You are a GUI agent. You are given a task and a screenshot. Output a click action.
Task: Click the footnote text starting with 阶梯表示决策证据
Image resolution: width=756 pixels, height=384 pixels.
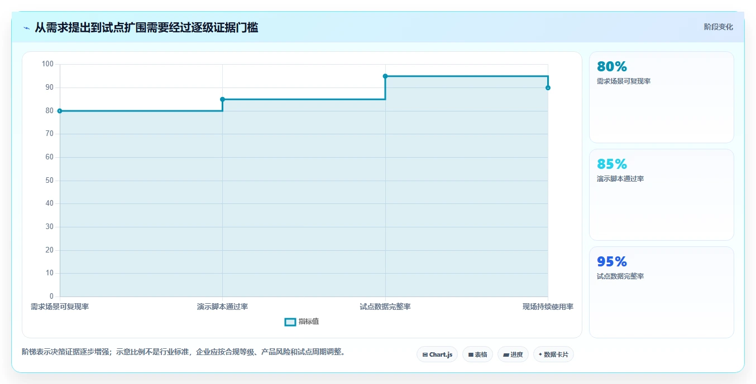point(183,352)
